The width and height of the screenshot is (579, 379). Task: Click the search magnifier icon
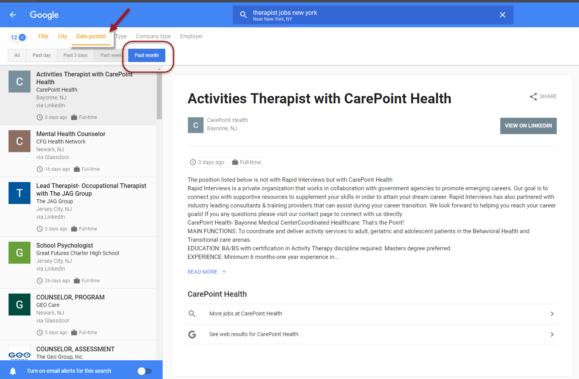click(x=243, y=15)
